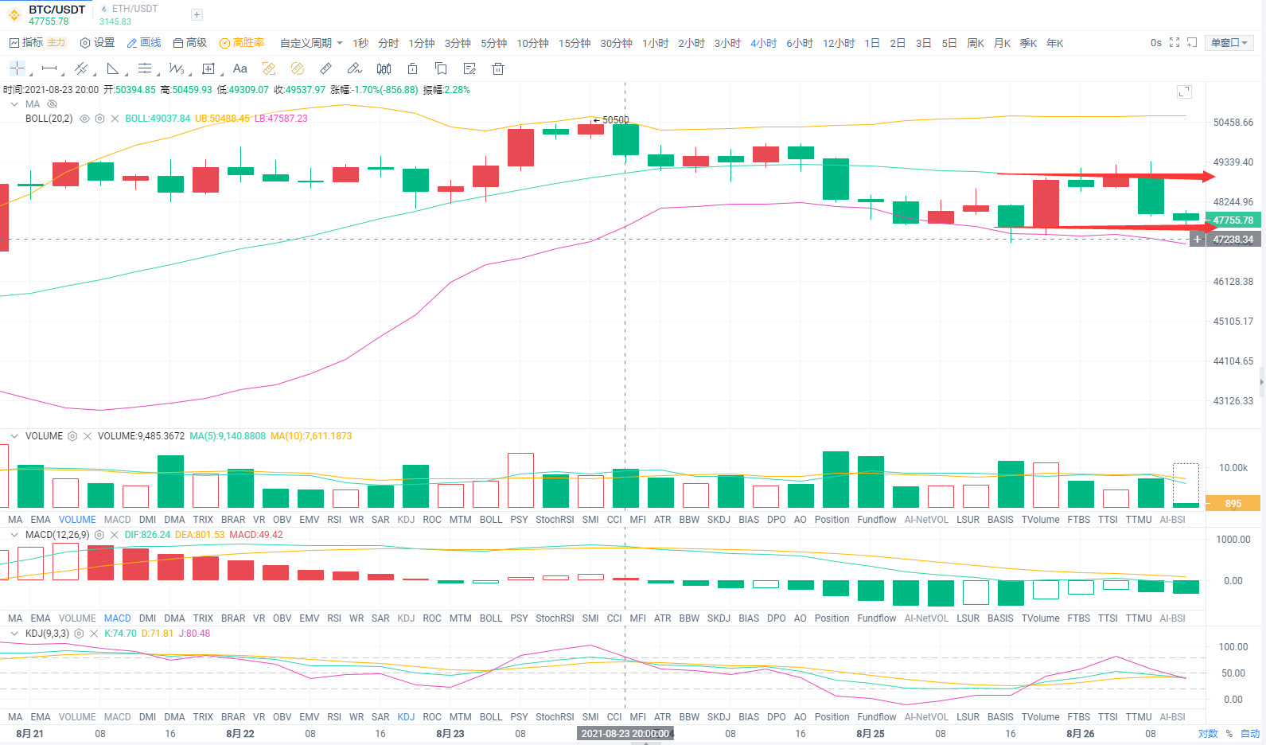Viewport: 1266px width, 745px height.
Task: Collapse the KDJ panel
Action: coord(14,634)
